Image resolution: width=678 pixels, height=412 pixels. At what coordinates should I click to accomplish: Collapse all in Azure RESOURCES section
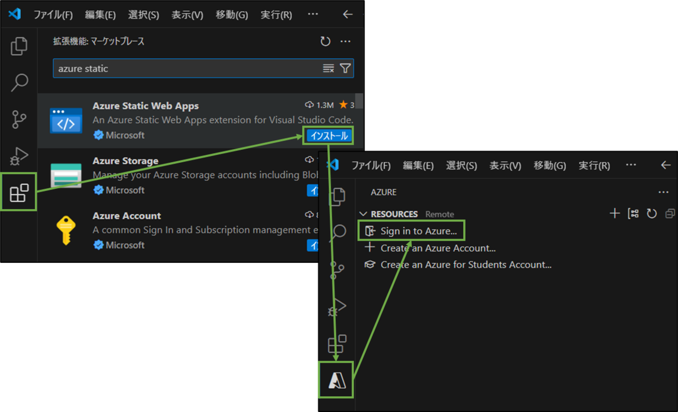670,214
